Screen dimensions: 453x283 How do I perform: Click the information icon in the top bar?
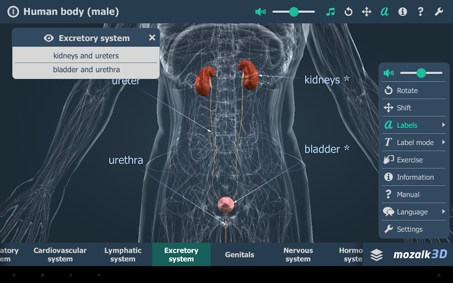402,11
